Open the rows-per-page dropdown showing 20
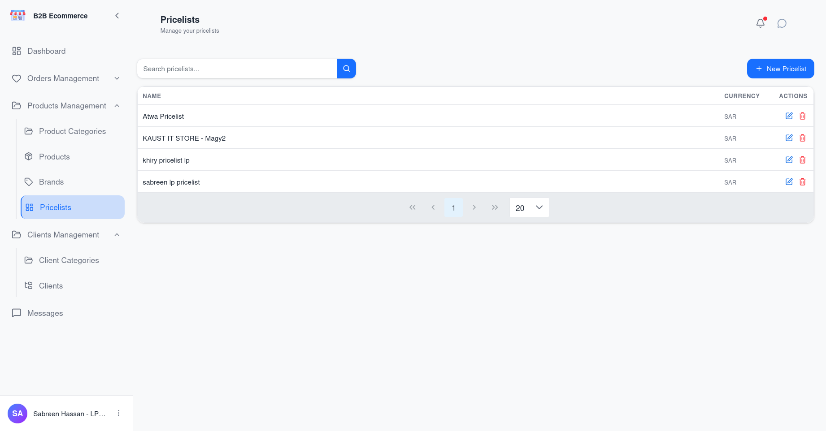 coord(529,207)
